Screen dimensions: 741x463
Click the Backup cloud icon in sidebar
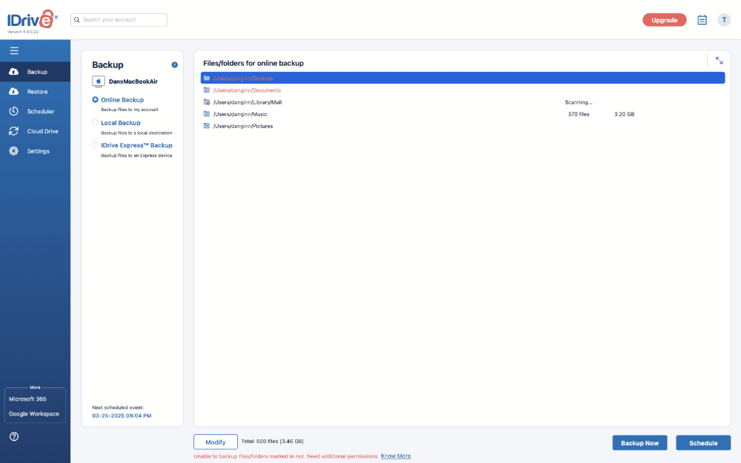[x=13, y=72]
